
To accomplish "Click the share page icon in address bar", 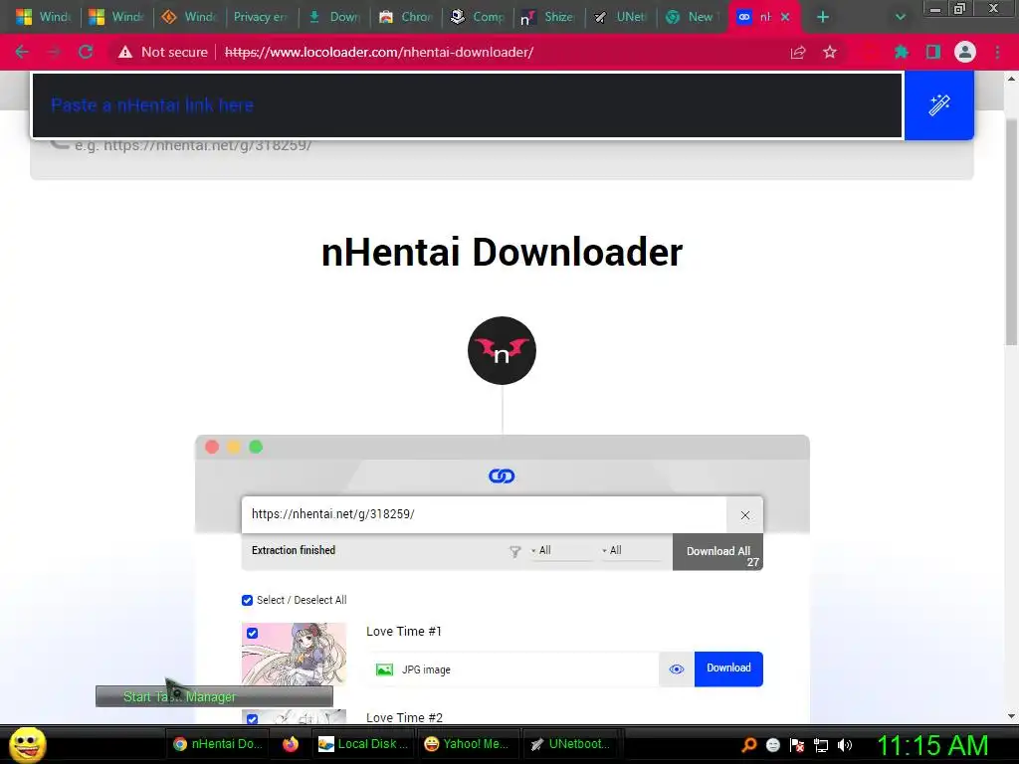I will pyautogui.click(x=798, y=52).
